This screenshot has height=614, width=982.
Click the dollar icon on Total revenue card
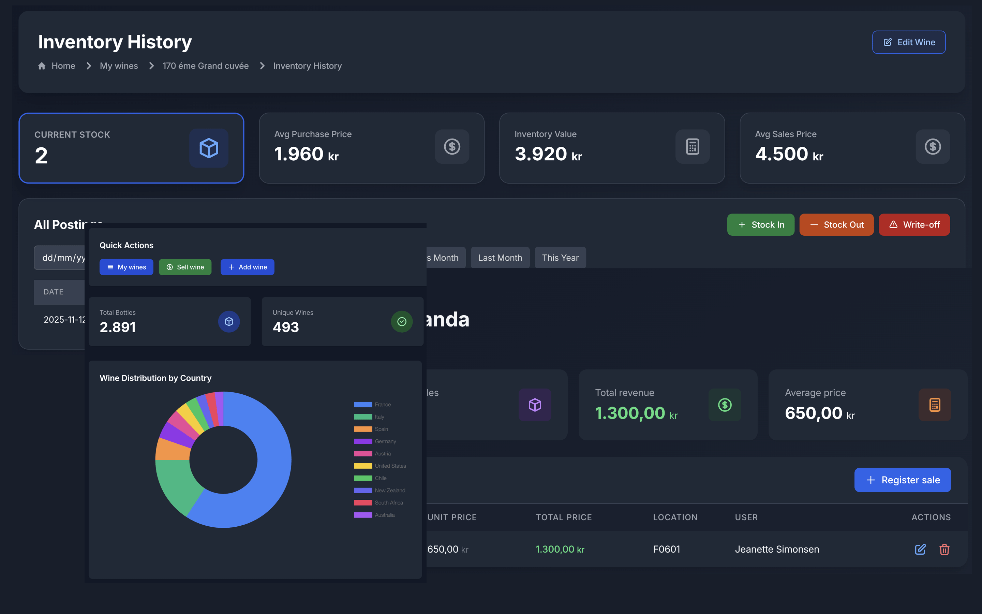[x=725, y=405]
